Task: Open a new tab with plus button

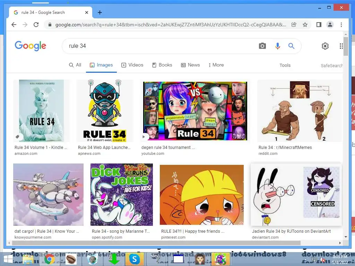Action: [100, 12]
